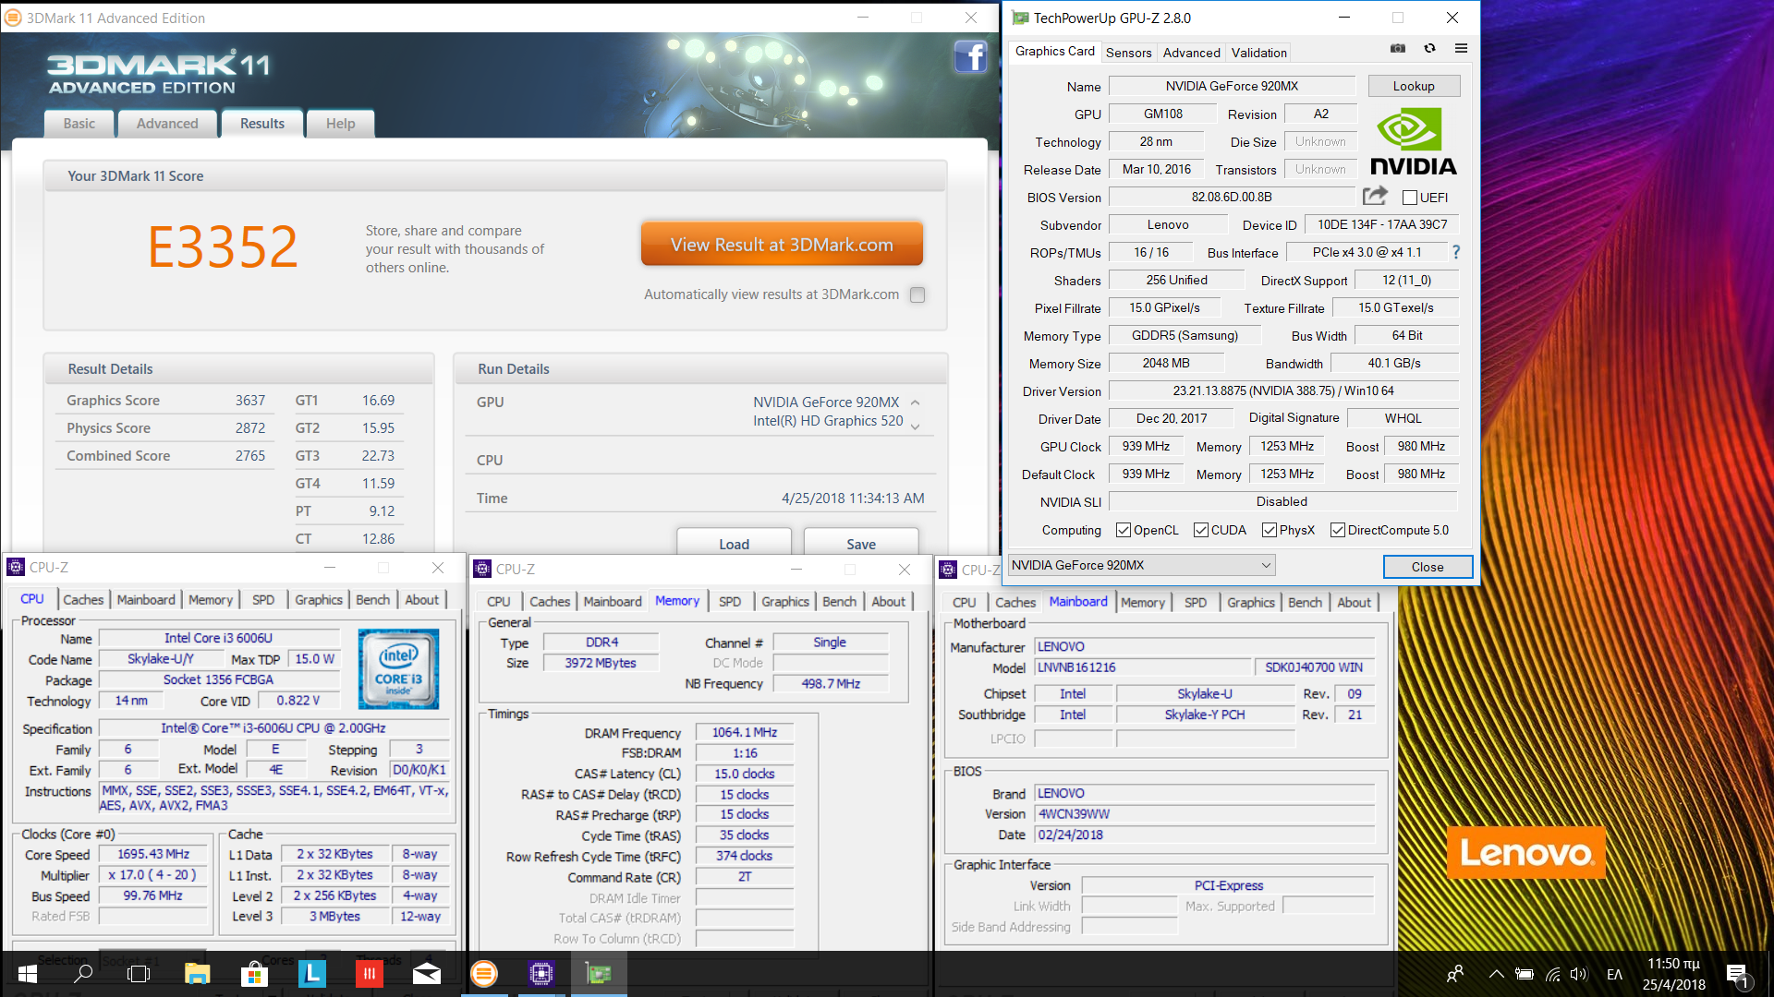Click the Close button in GPU-Z
Viewport: 1774px width, 997px height.
click(1428, 567)
